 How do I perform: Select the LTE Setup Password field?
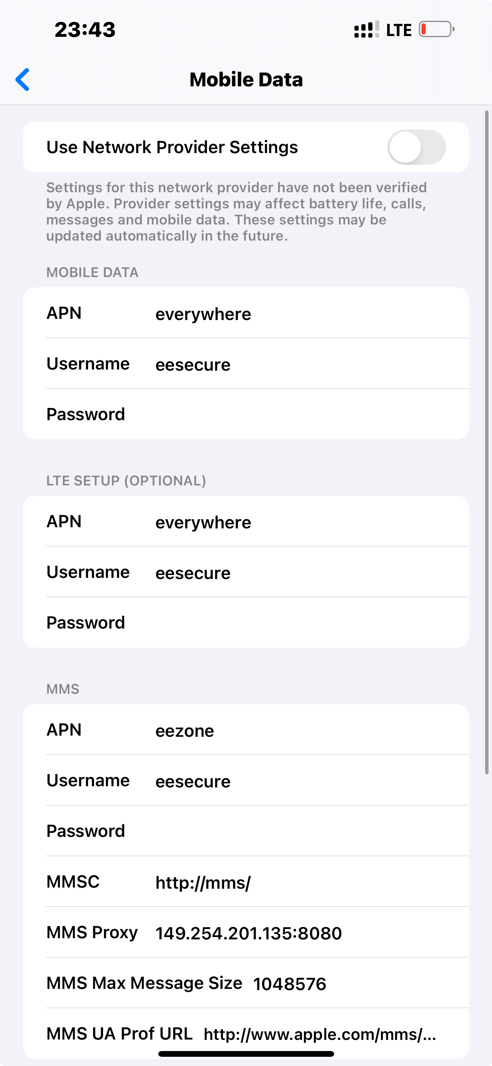coord(246,622)
